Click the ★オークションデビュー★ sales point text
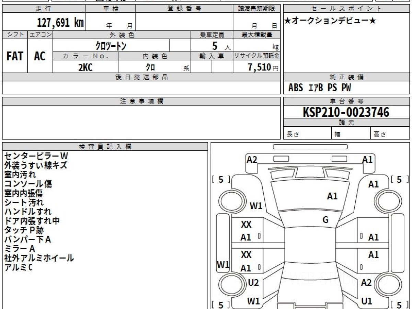412x309 pixels. click(x=330, y=21)
